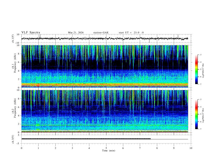
Task: Click time axis tick label "7"
Action: [x=140, y=148]
